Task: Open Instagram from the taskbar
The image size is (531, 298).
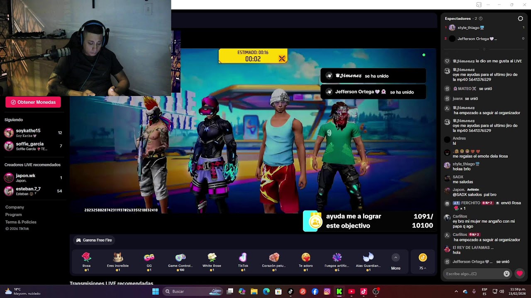Action: 327,291
